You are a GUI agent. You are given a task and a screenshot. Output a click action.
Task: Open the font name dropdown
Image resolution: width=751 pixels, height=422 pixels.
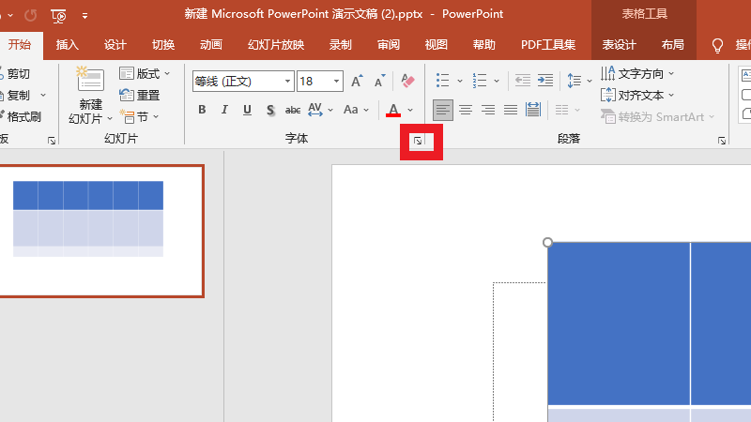pos(287,82)
